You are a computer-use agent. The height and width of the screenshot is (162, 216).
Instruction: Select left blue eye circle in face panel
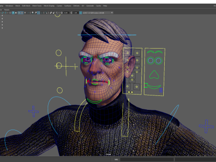tap(151, 61)
